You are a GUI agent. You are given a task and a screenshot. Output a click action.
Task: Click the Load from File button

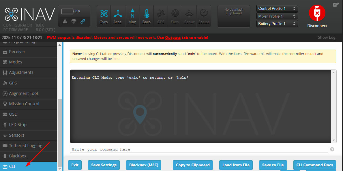click(x=236, y=165)
